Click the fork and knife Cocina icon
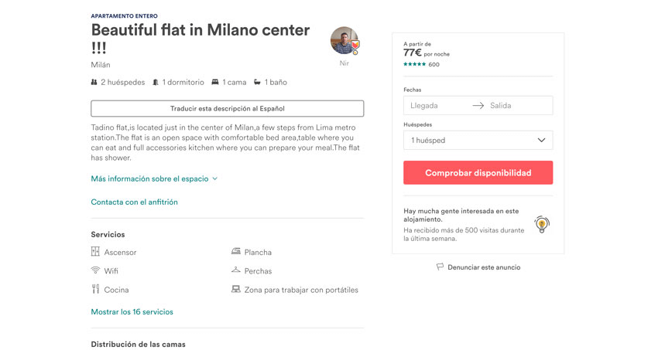Image resolution: width=658 pixels, height=350 pixels. point(95,289)
